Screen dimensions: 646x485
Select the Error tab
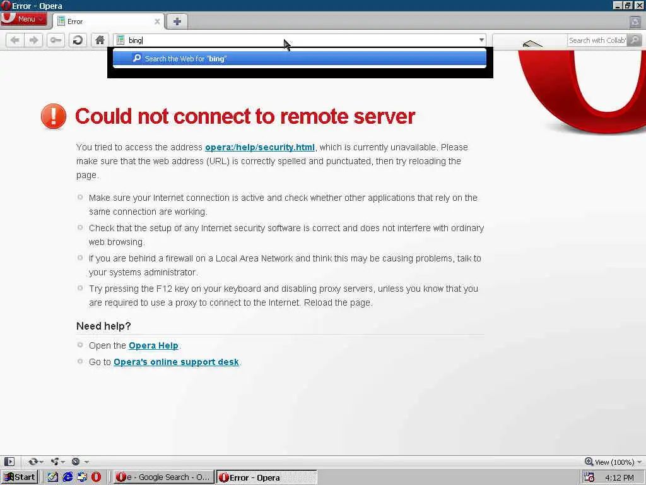pyautogui.click(x=109, y=21)
